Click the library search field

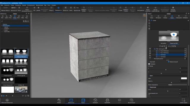(12, 21)
